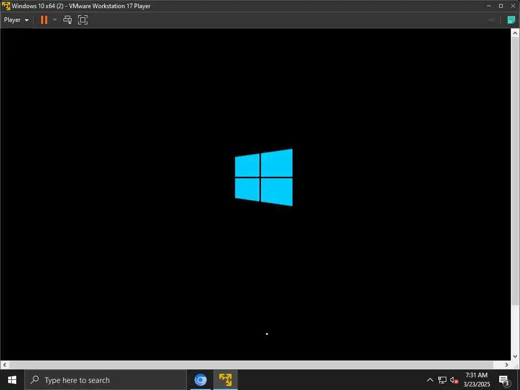Enter full screen mode in VMware
Screen dimensions: 520x390
83,20
